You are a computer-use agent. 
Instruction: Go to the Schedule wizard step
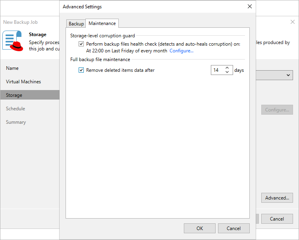(x=15, y=109)
